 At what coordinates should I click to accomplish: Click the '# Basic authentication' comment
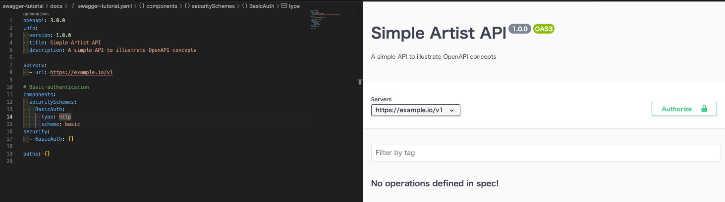(x=56, y=87)
